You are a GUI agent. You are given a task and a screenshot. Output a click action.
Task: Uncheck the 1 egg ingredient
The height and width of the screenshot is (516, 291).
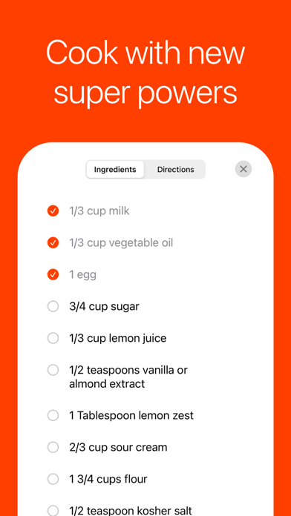[x=53, y=274]
